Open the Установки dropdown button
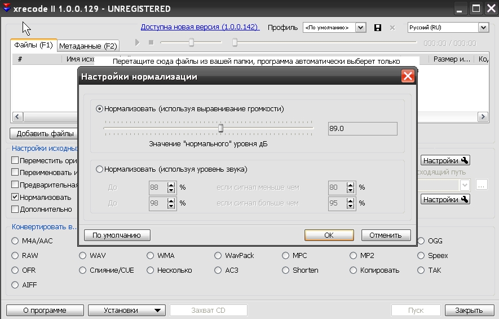This screenshot has width=499, height=319. click(x=127, y=310)
